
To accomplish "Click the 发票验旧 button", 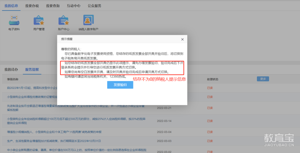I will (x=120, y=85).
